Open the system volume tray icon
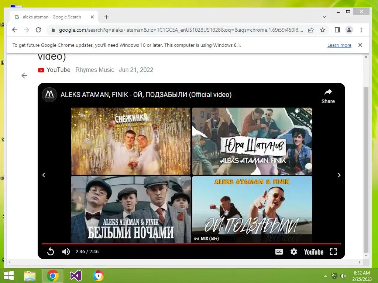 [x=343, y=276]
